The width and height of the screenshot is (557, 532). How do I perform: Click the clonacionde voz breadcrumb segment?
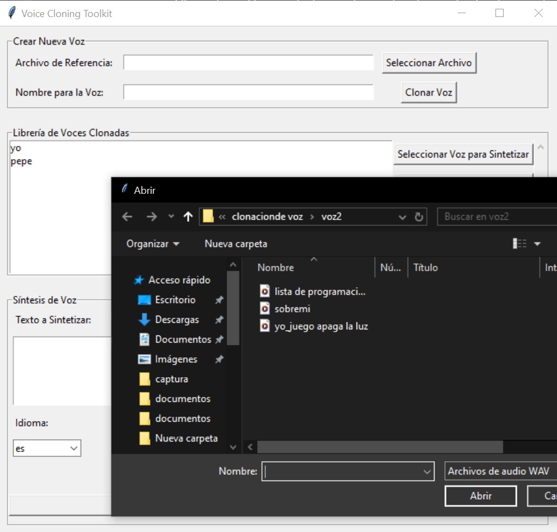pos(267,216)
